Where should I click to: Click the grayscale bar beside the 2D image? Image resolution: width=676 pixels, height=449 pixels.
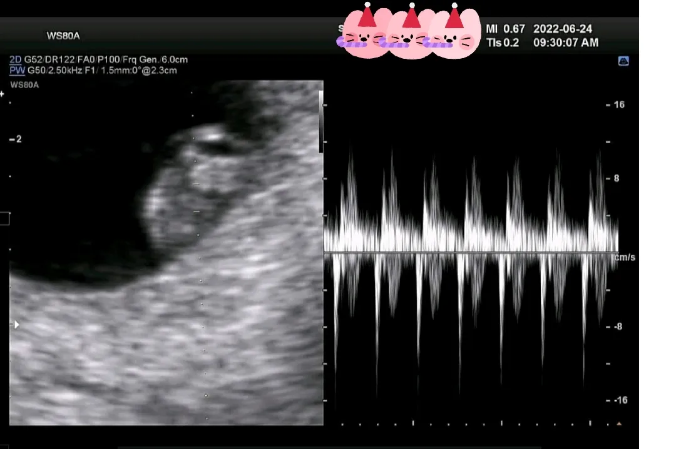[x=320, y=122]
